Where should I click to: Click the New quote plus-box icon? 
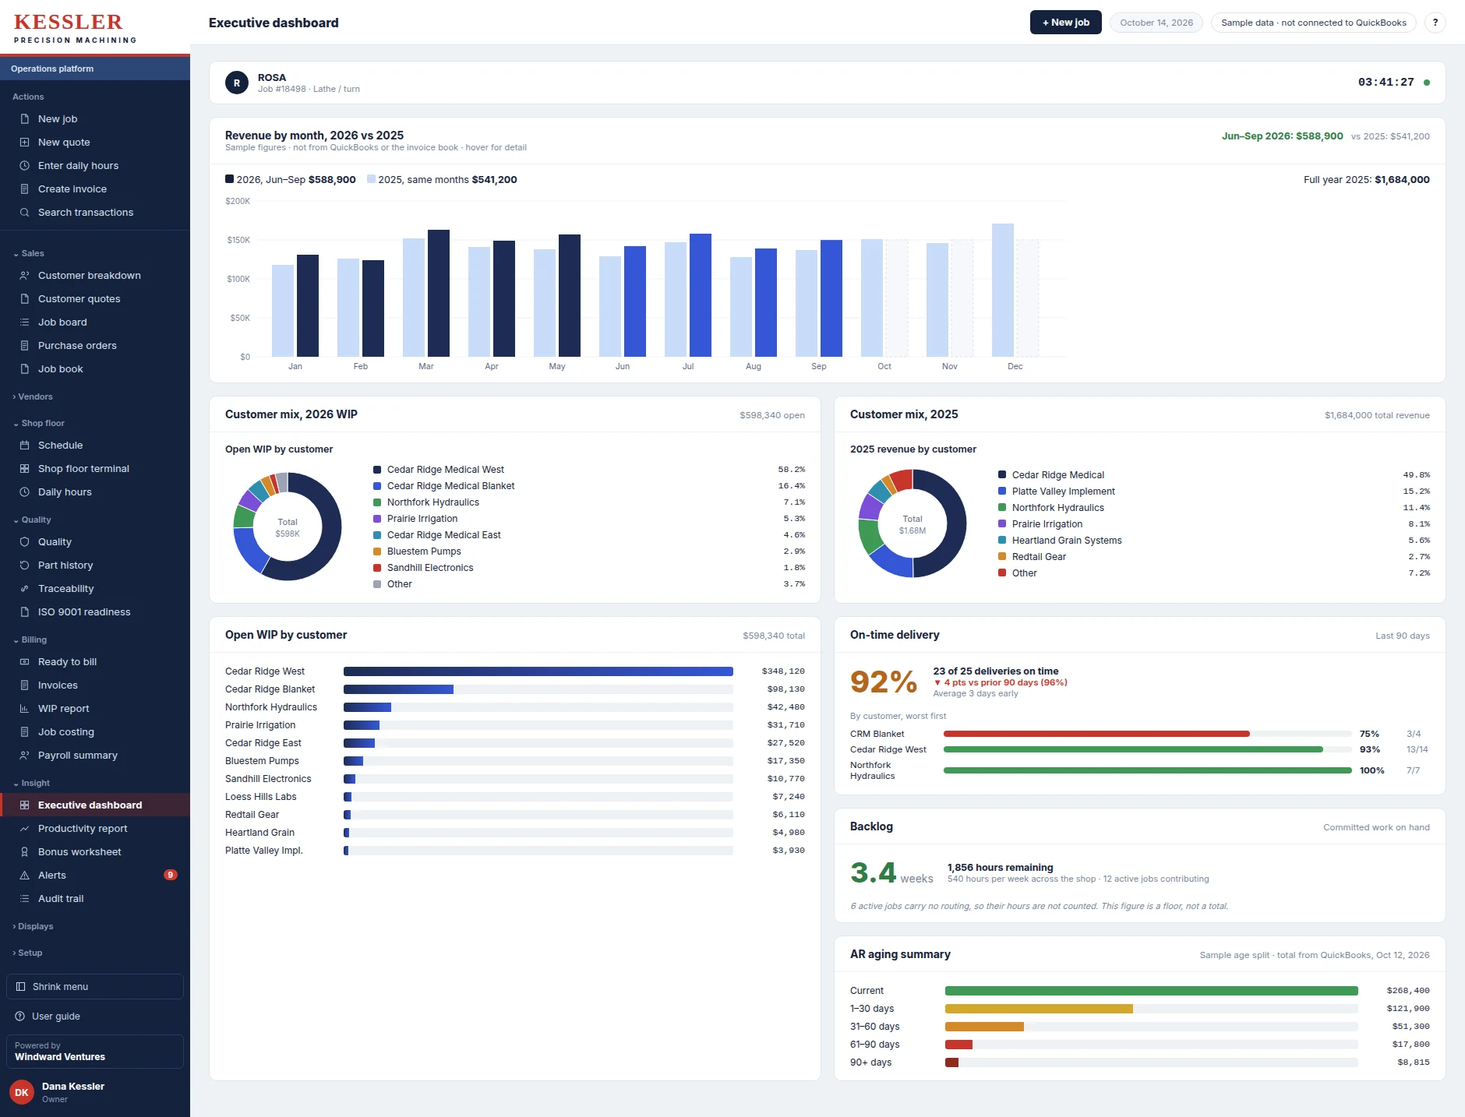[24, 143]
